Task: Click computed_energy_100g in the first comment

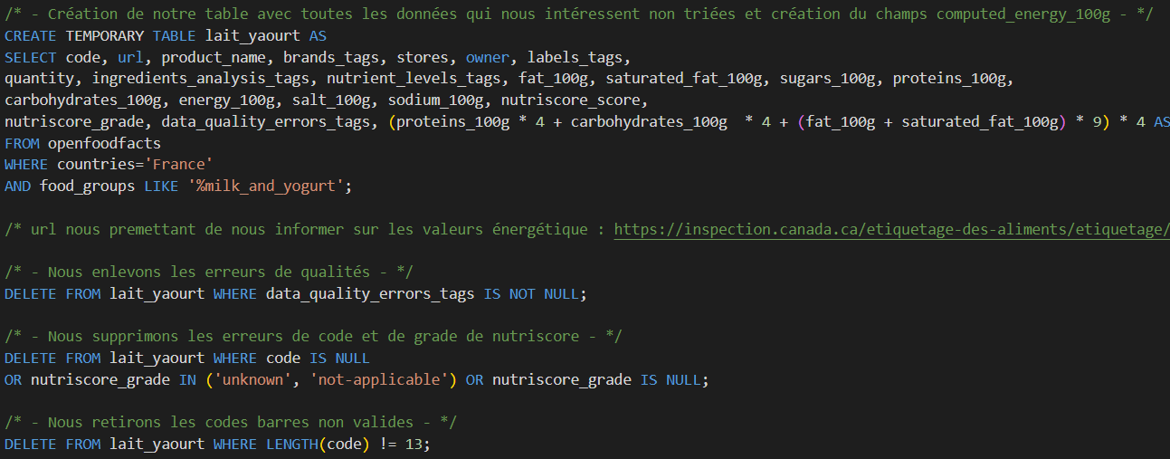Action: pyautogui.click(x=1023, y=14)
